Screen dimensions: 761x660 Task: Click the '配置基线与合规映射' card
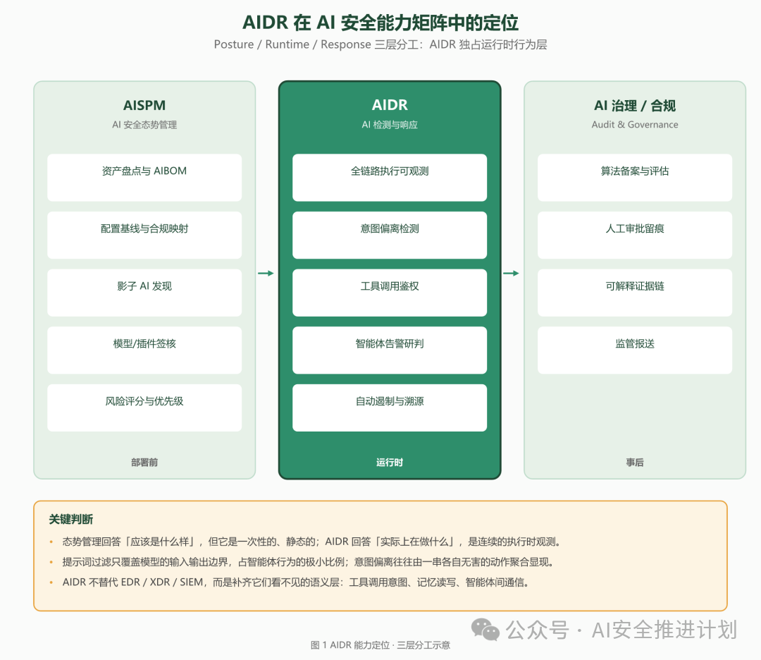pos(144,235)
